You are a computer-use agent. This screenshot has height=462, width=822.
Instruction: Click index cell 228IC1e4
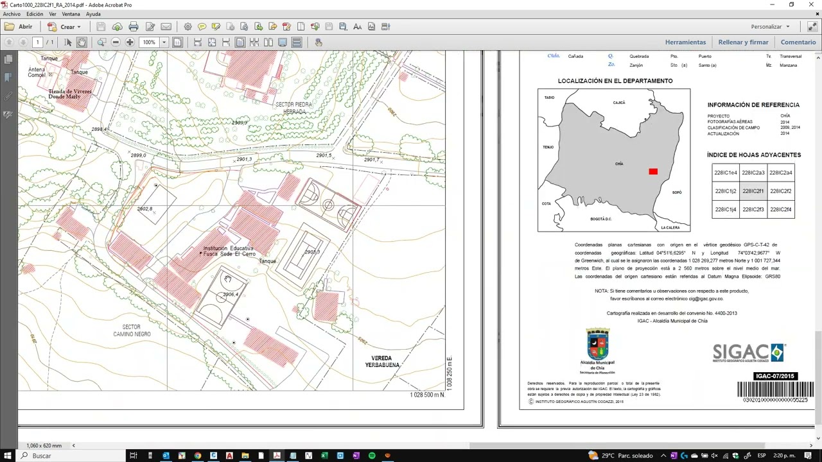click(726, 173)
